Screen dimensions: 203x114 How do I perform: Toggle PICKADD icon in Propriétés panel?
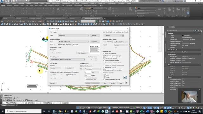click(196, 31)
